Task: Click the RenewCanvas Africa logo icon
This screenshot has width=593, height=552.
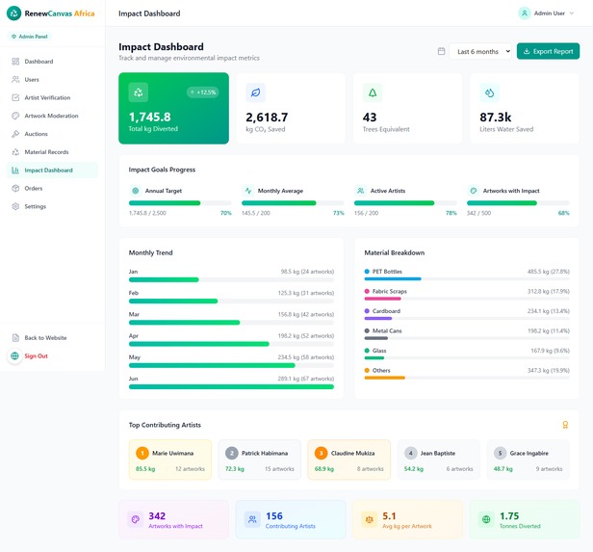Action: click(x=14, y=13)
